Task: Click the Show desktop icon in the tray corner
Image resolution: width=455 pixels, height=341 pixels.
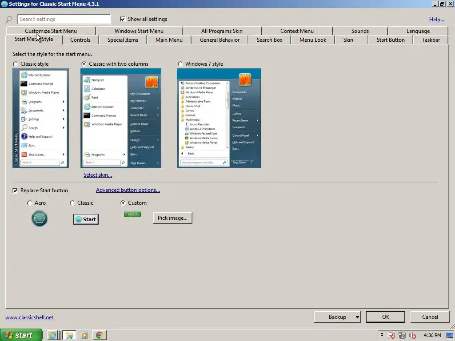Action: click(x=450, y=335)
